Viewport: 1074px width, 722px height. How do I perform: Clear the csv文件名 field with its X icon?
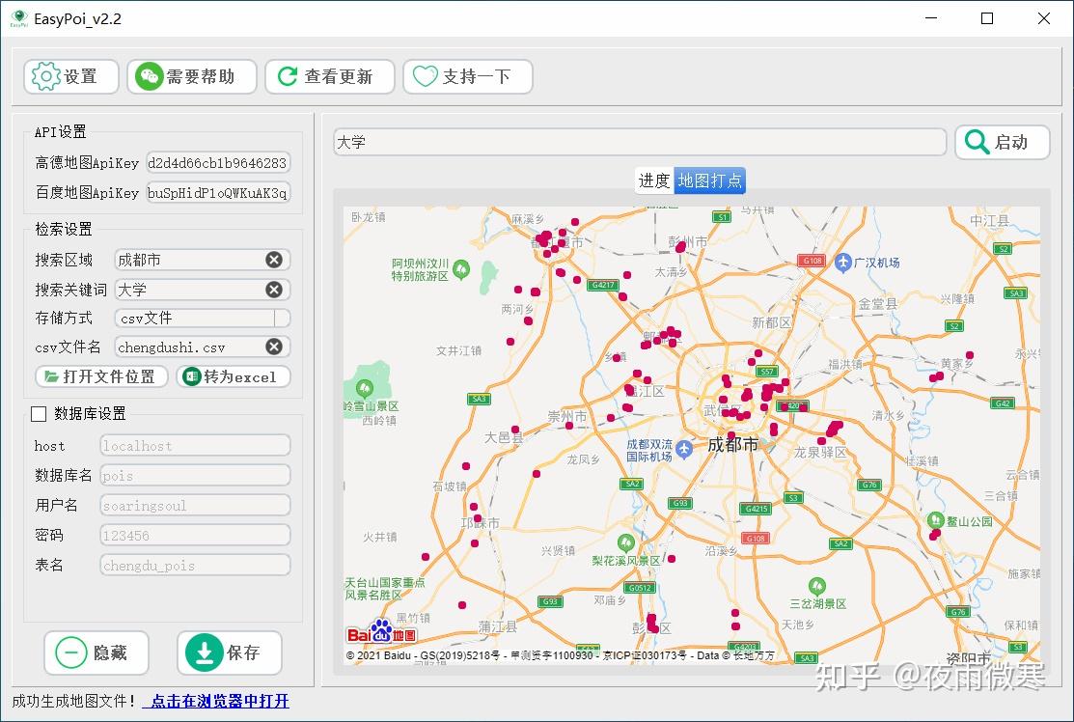point(274,347)
